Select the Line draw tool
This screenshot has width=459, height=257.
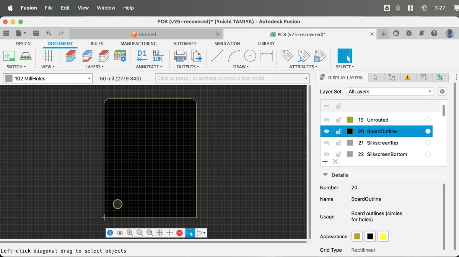point(217,56)
